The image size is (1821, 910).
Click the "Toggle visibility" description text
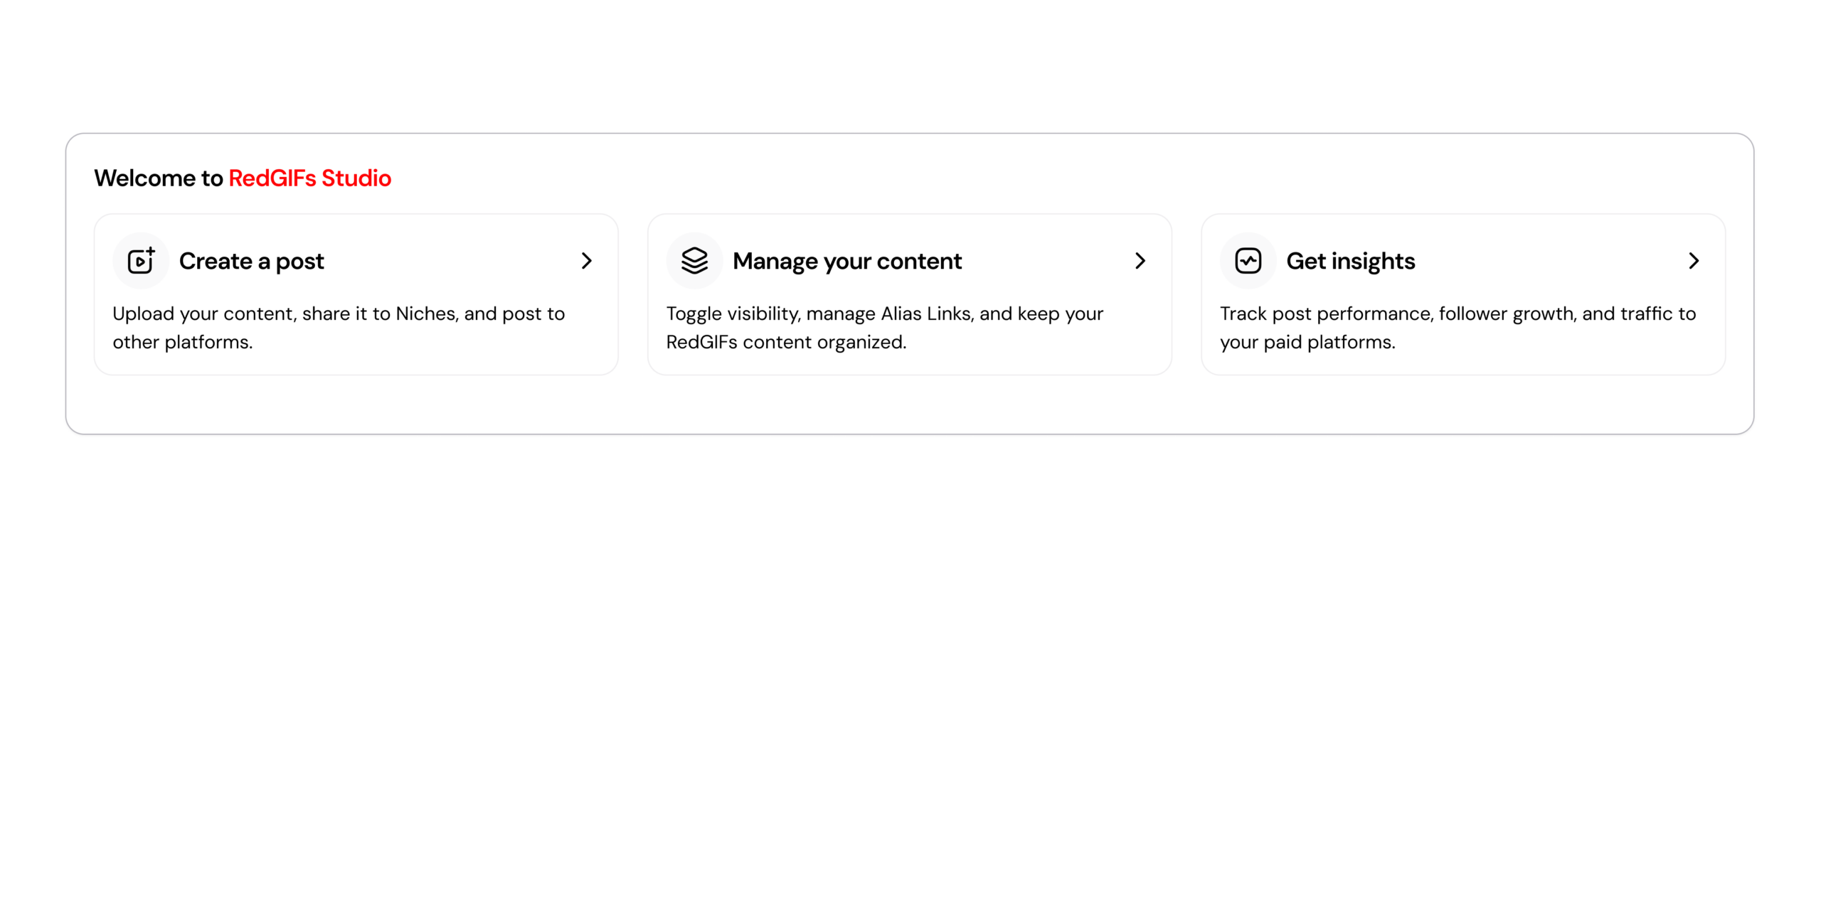(733, 314)
